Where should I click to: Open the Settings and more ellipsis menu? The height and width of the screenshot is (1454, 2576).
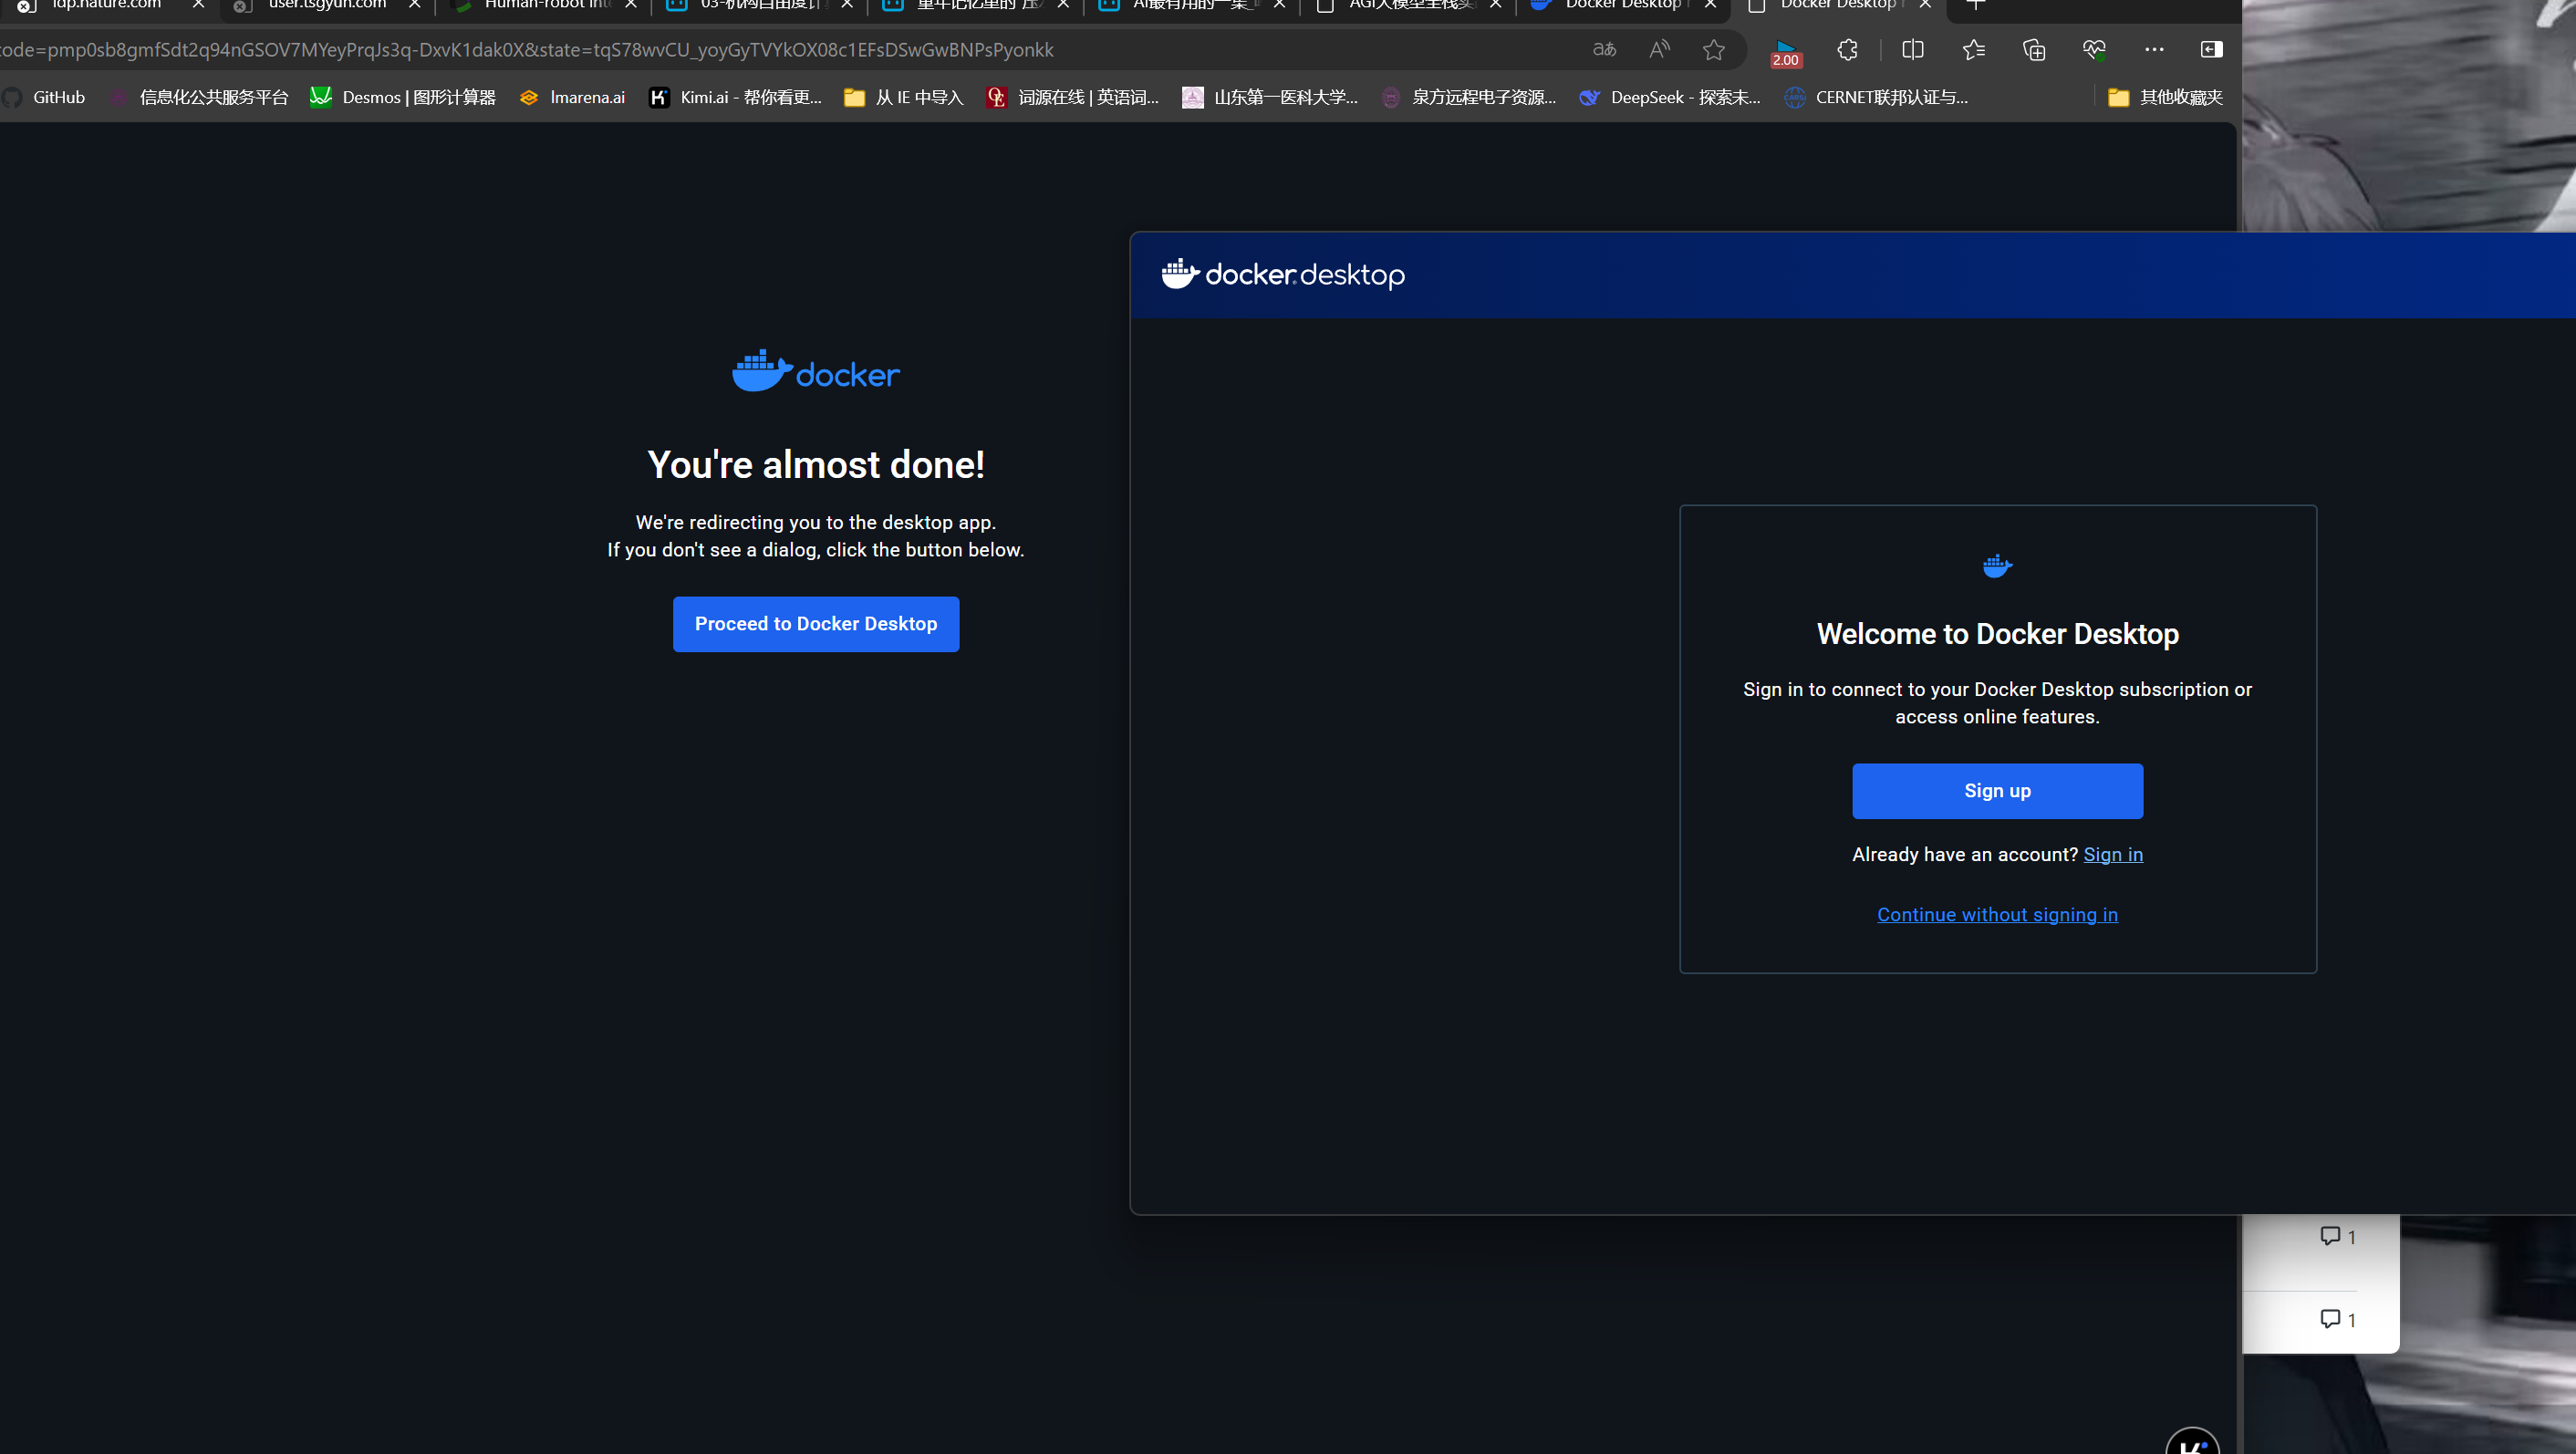pyautogui.click(x=2154, y=49)
